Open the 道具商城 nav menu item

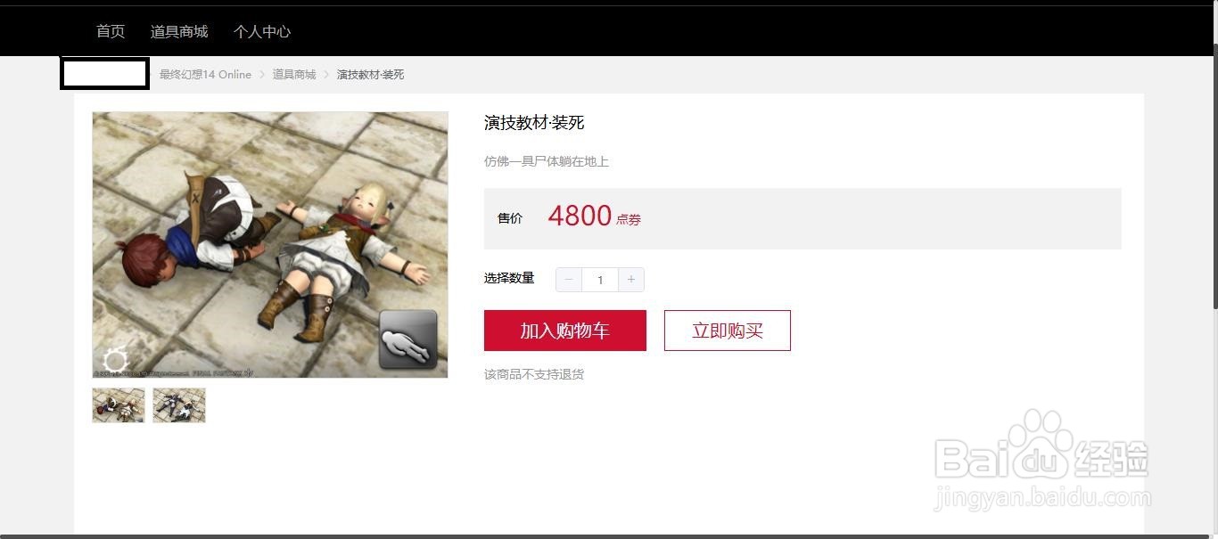tap(179, 31)
